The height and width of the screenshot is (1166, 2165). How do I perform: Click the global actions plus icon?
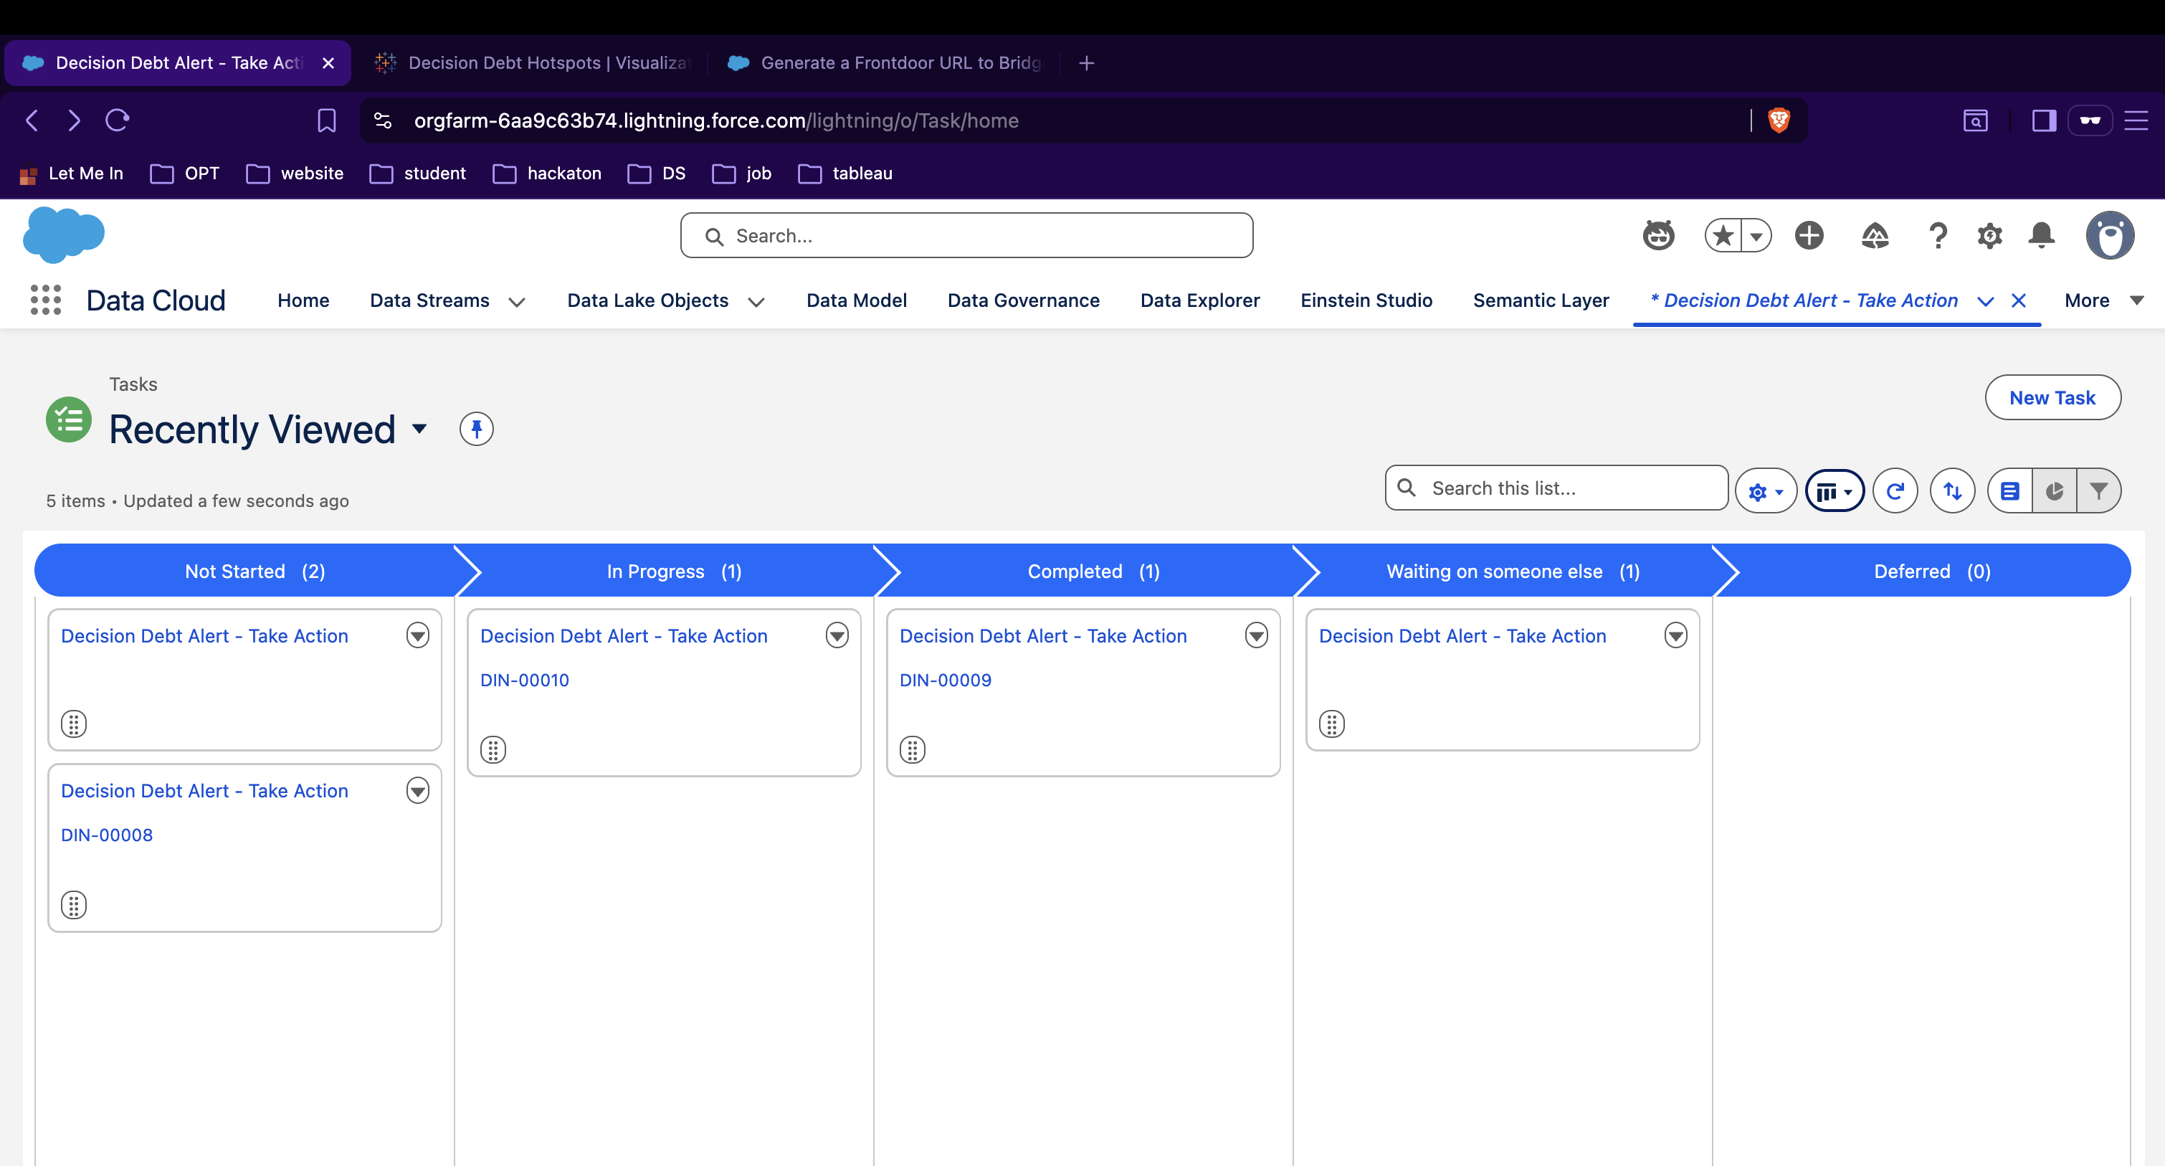(x=1809, y=235)
